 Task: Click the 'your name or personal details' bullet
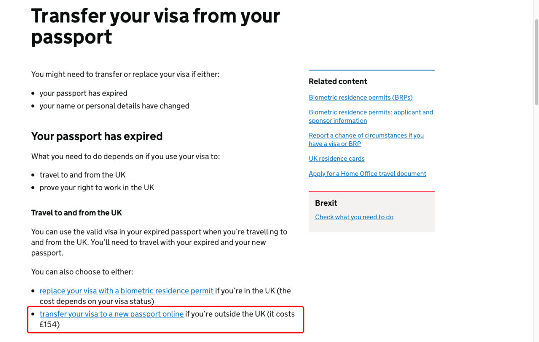click(114, 106)
